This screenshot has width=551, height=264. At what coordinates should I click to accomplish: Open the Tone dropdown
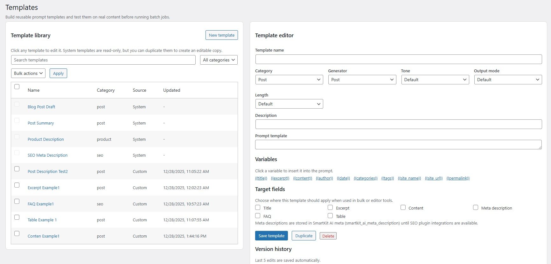click(x=435, y=80)
